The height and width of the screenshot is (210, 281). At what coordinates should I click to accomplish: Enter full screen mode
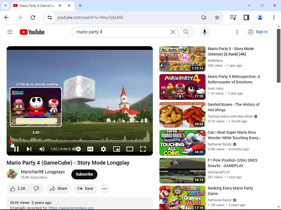pos(143,149)
